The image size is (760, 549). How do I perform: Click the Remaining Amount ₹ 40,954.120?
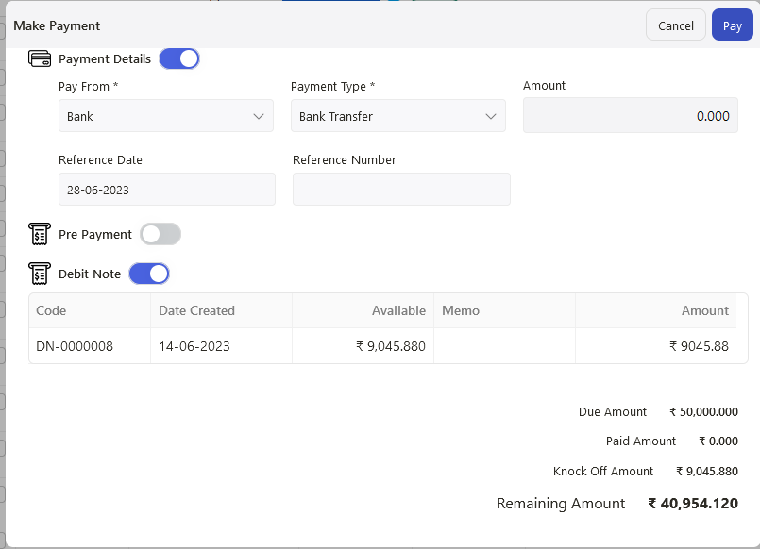[x=693, y=504]
